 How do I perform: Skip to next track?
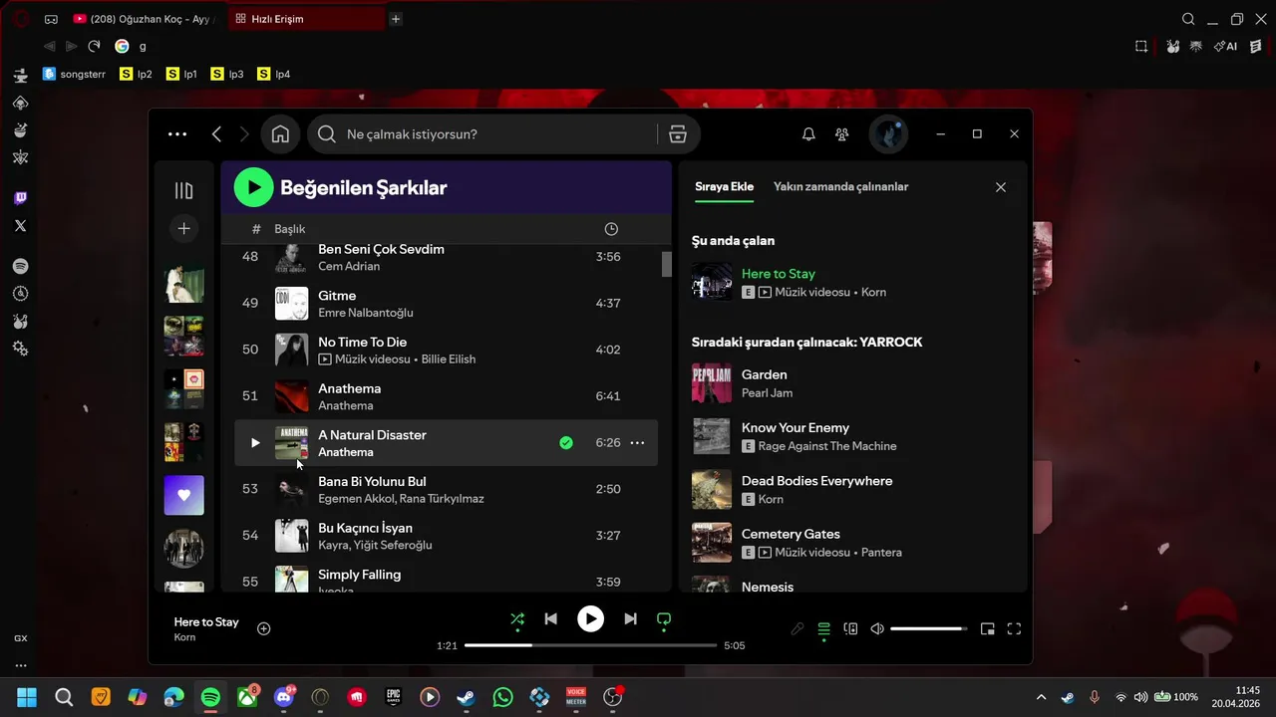click(630, 618)
